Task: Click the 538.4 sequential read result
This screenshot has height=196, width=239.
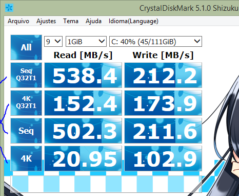Action: 83,75
